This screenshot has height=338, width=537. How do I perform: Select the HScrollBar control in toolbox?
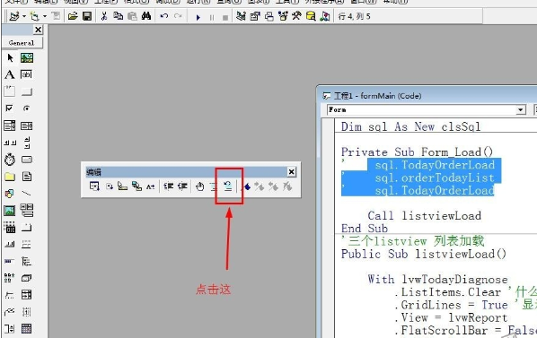[10, 143]
